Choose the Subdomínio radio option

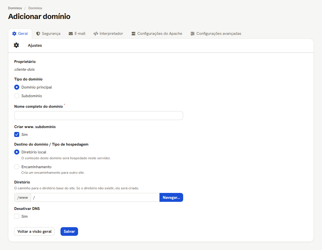(x=17, y=96)
